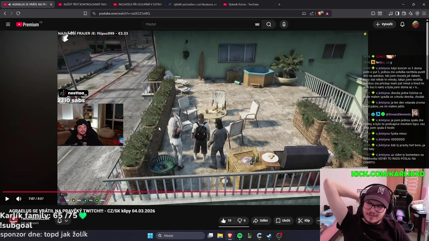Open the tab search icon in toolbar
This screenshot has height=241, width=429.
380,13
